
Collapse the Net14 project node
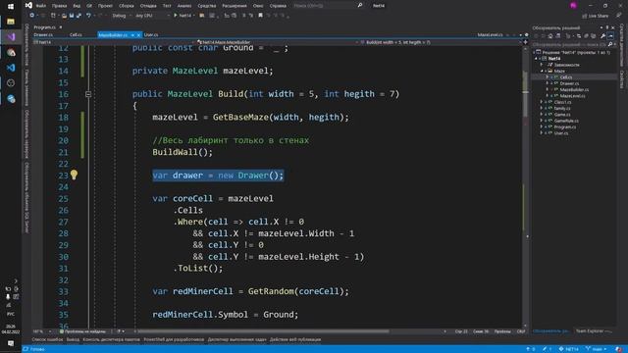coord(537,59)
